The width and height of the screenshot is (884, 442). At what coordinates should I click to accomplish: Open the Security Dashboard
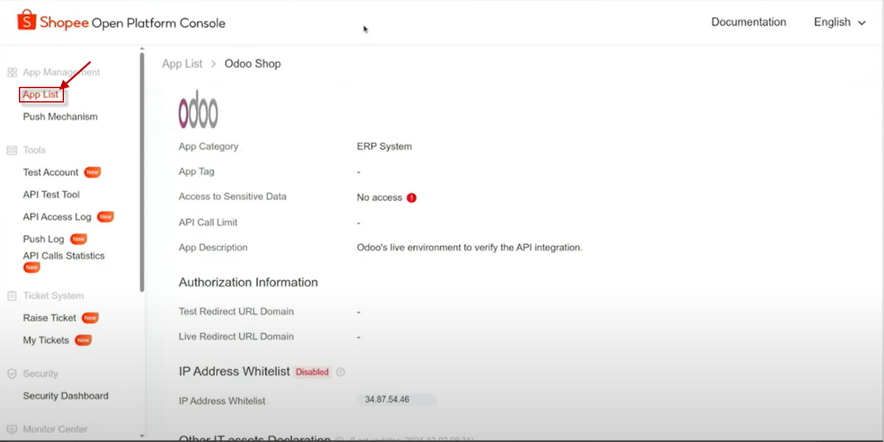(65, 396)
